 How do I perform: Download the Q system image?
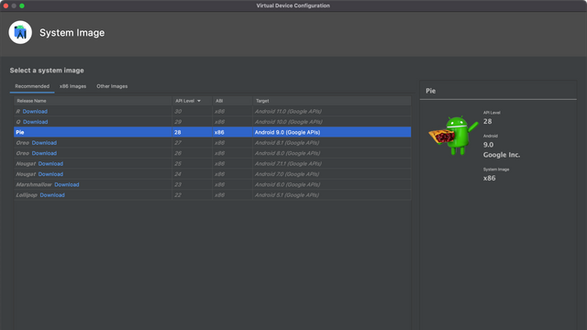35,122
